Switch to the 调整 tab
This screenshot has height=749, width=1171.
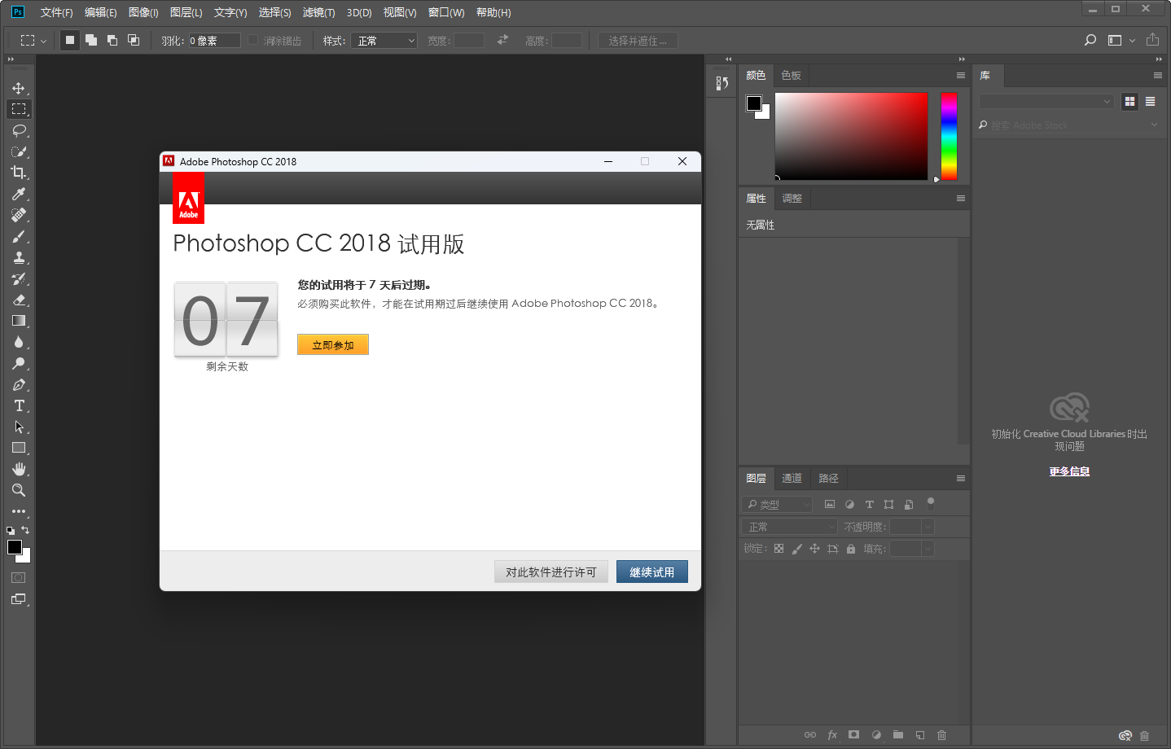[x=792, y=198]
